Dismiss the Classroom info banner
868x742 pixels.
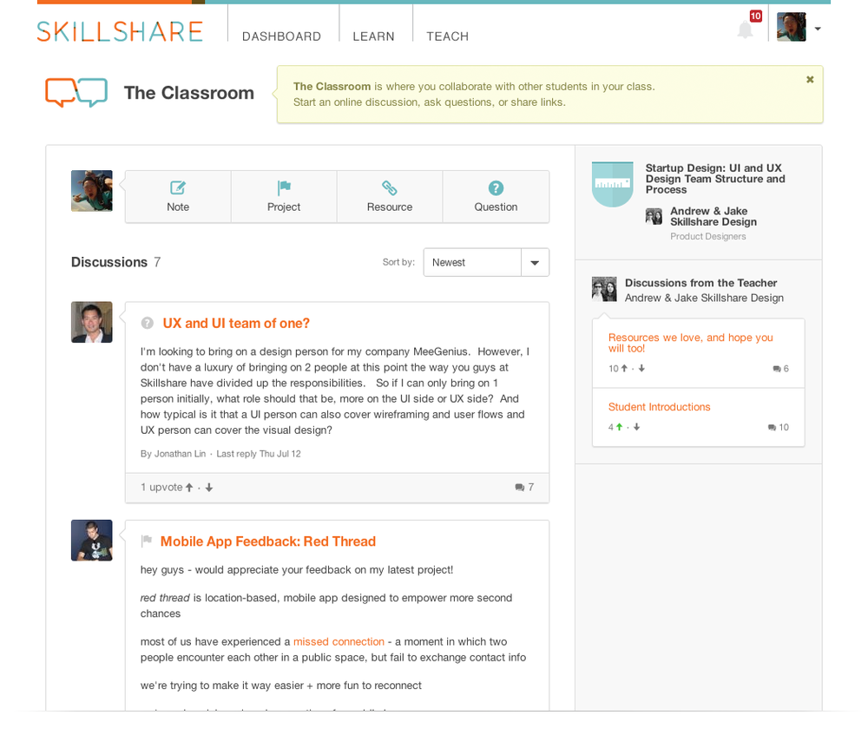point(810,79)
